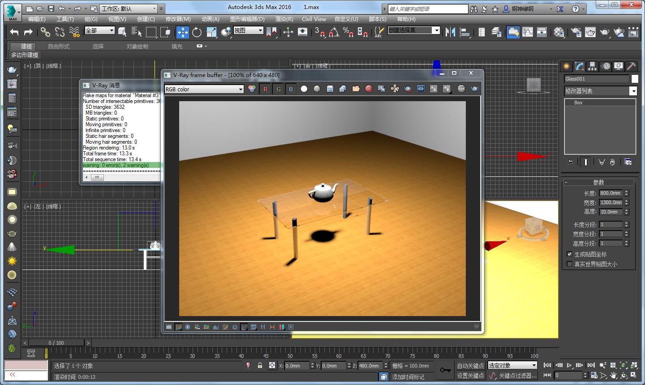Click Redo arrow in main toolbar
The width and height of the screenshot is (645, 385).
tap(28, 32)
